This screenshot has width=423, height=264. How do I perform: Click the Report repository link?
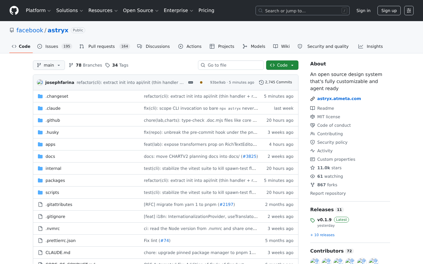point(328,193)
